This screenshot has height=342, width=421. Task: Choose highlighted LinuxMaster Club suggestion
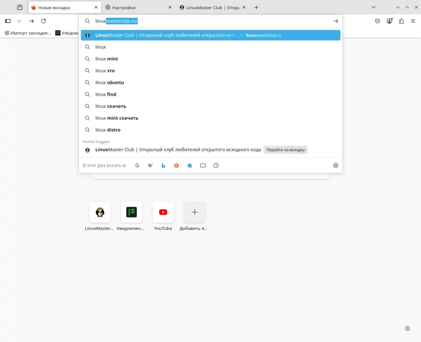[x=210, y=35]
